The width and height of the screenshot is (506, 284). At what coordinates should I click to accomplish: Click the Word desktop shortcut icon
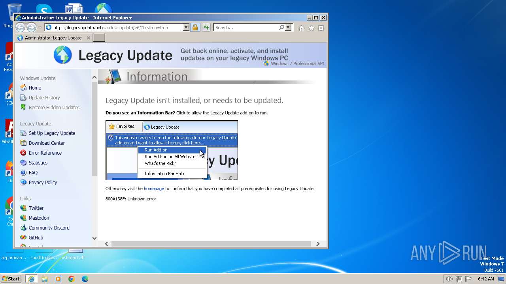[74, 9]
